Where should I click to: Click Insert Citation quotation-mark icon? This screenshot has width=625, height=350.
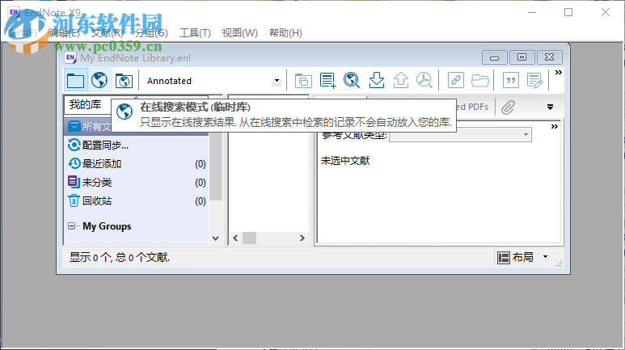click(x=511, y=81)
